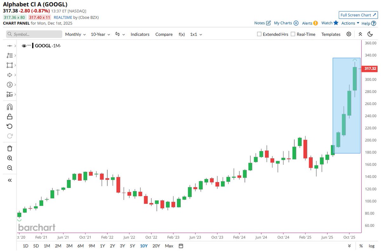Viewport: 381px width, 251px height.
Task: Open the 10-Year period dropdown
Action: click(x=100, y=34)
